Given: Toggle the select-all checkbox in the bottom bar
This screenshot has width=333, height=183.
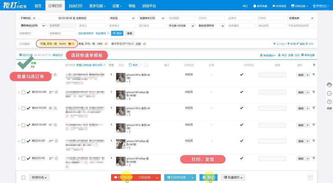Looking at the screenshot, I should point(23,177).
